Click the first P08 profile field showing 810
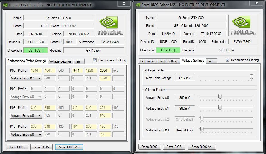This screenshot has width=266, height=154. click(36, 108)
